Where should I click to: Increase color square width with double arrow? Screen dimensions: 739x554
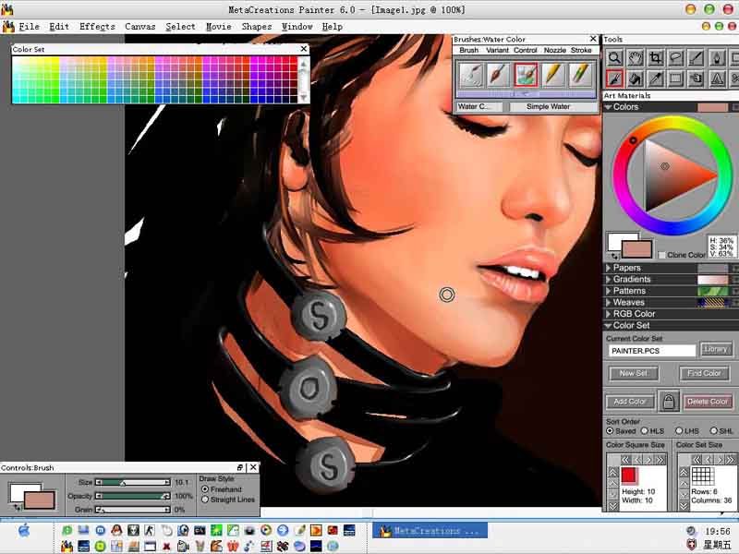click(x=660, y=459)
